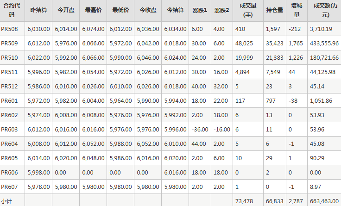Click PR605 turnover 90.29

(317, 158)
